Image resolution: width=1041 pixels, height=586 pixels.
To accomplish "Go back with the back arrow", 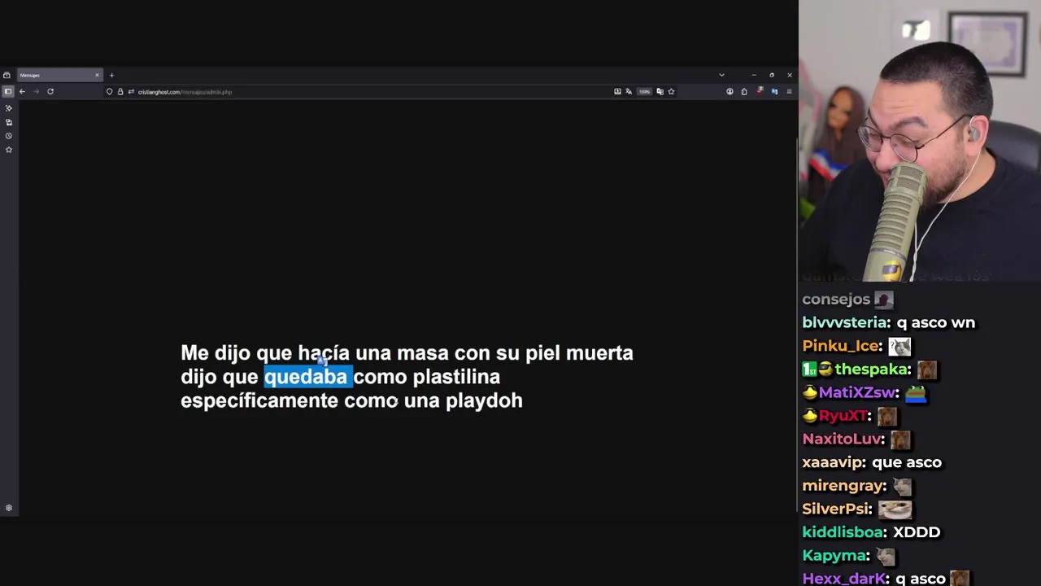I will 22,91.
